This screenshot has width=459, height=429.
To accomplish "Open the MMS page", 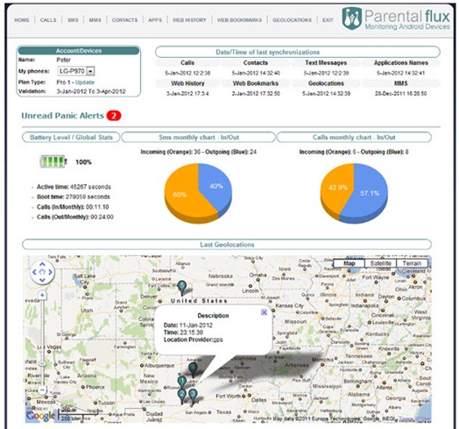I will pos(95,20).
